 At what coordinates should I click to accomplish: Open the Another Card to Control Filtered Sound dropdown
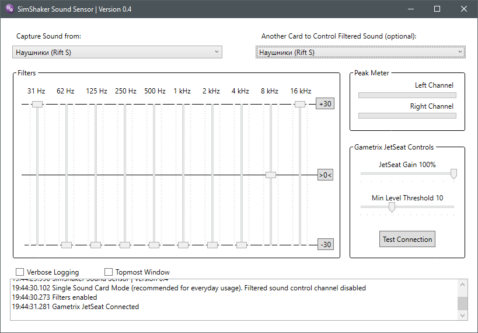pos(360,52)
